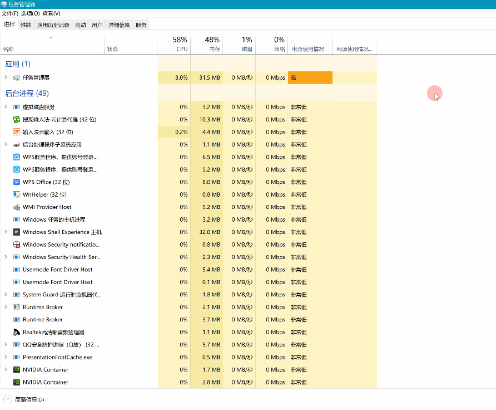496x410 pixels.
Task: Click 简略信息(D) to show fewer details
Action: click(29, 399)
